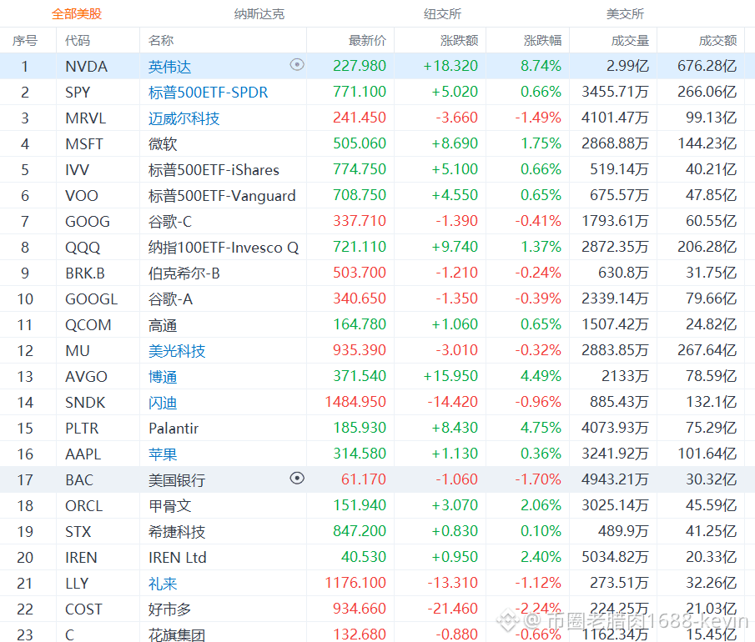Viewport: 755px width, 642px height.
Task: Click the 代码 column header
Action: (78, 40)
